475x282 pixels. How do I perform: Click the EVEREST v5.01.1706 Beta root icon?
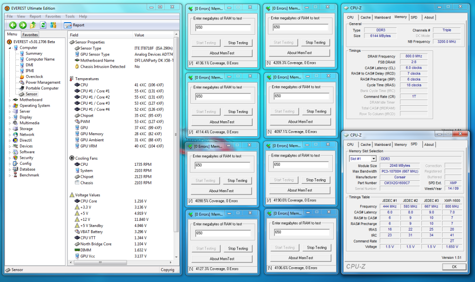(9, 42)
